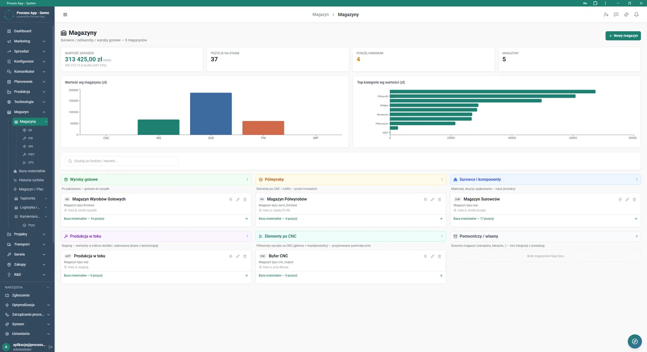
Task: Expand the Produkcja sidebar menu
Action: 27,92
